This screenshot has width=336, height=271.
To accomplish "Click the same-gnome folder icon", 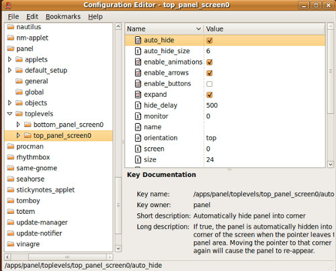I will click(11, 168).
